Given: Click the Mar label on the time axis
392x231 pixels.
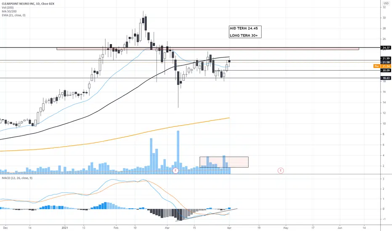Looking at the screenshot, I should [x=167, y=228].
